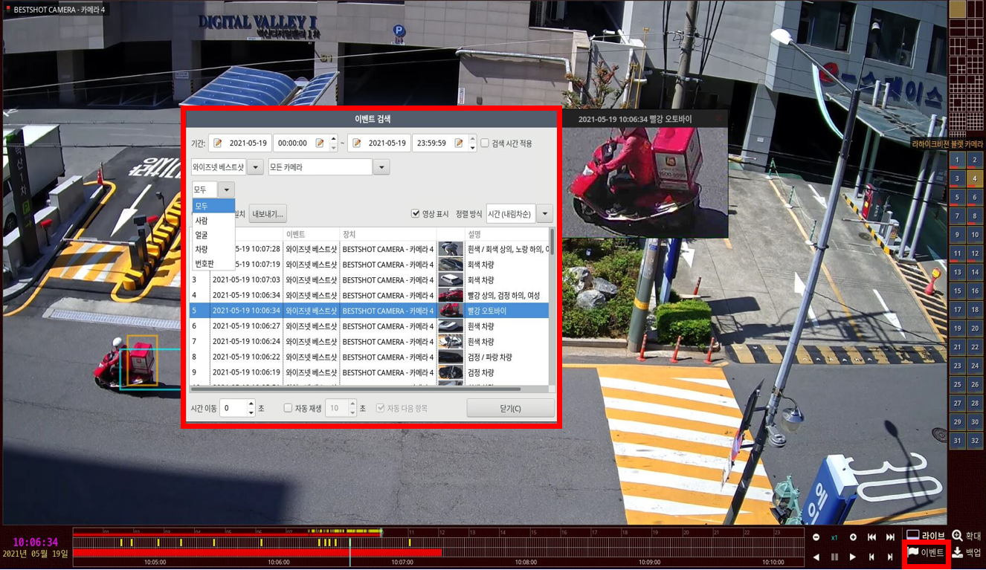Image resolution: width=986 pixels, height=570 pixels.
Task: Click the 닫기(C) close button
Action: pyautogui.click(x=510, y=408)
